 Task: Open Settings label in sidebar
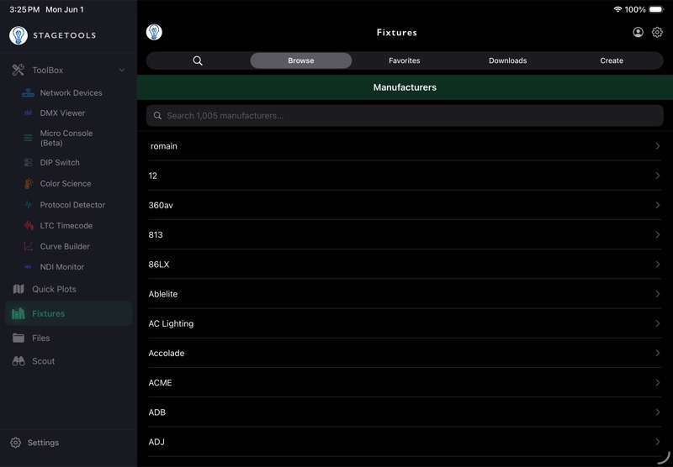coord(43,443)
